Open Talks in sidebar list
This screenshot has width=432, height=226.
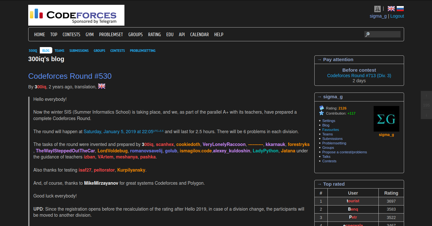click(x=326, y=157)
